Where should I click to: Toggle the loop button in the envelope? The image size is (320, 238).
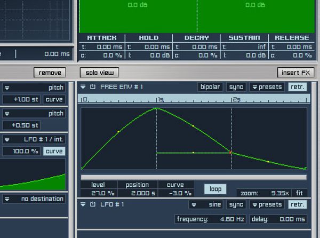(215, 189)
